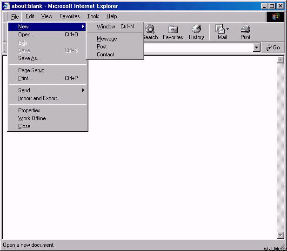This screenshot has width=287, height=251.
Task: Open the Favorites menu in menu bar
Action: pos(70,16)
